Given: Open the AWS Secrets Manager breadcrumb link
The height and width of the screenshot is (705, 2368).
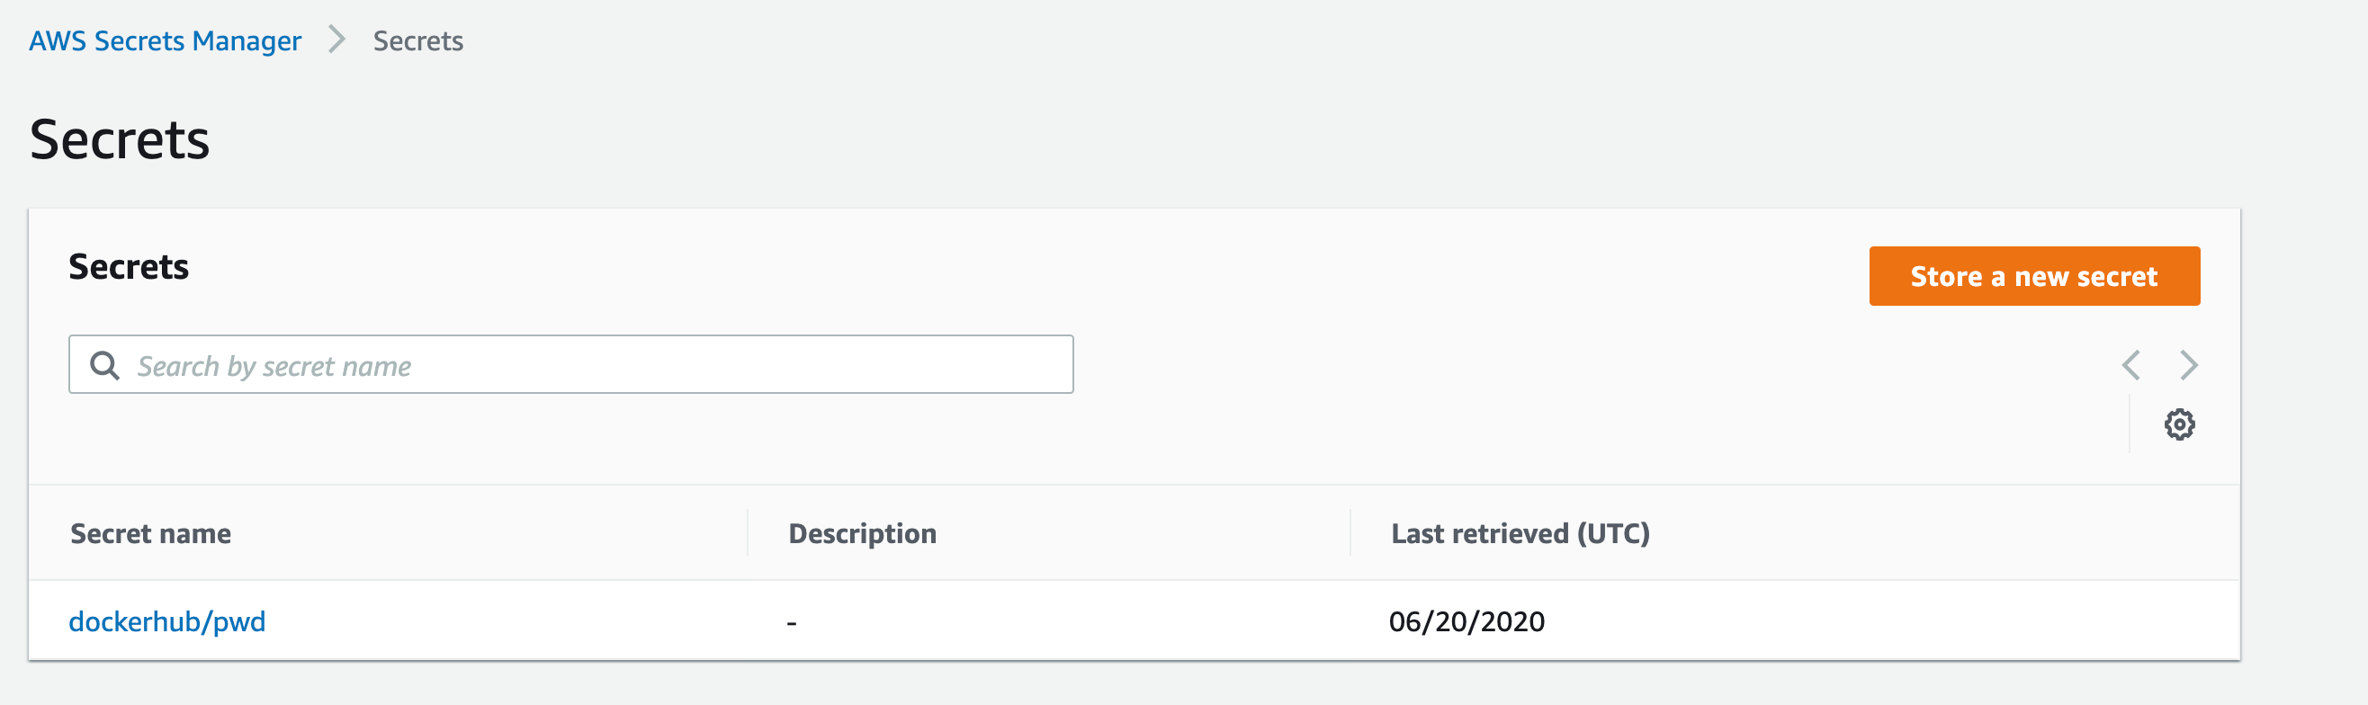Looking at the screenshot, I should pos(165,40).
